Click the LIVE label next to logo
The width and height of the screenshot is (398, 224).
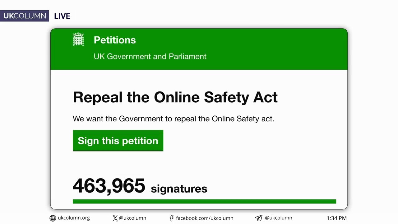62,16
